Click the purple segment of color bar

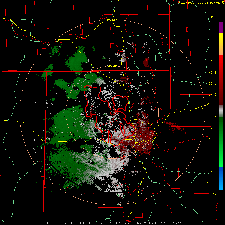[221, 28]
